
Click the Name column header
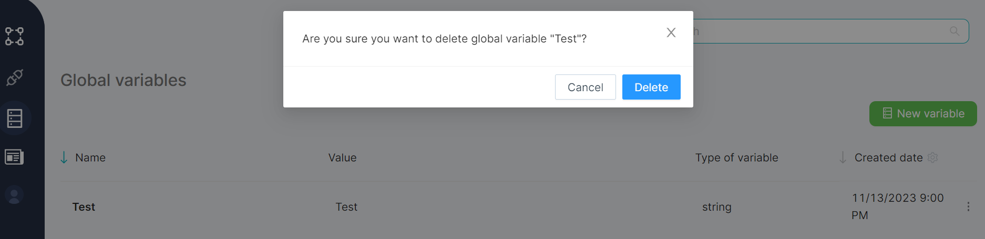click(x=90, y=158)
